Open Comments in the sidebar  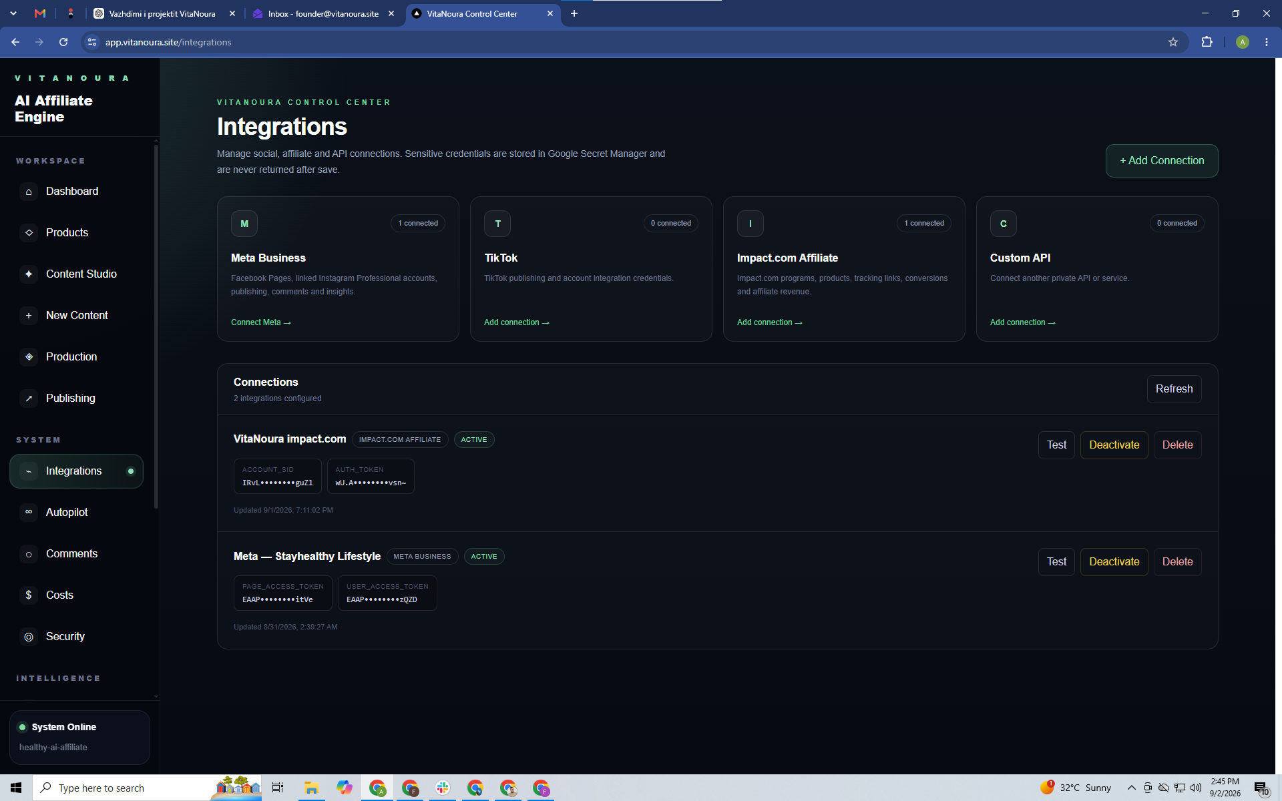click(x=76, y=554)
